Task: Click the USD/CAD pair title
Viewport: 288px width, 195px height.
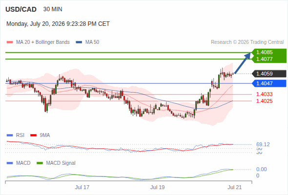Action: coord(21,9)
